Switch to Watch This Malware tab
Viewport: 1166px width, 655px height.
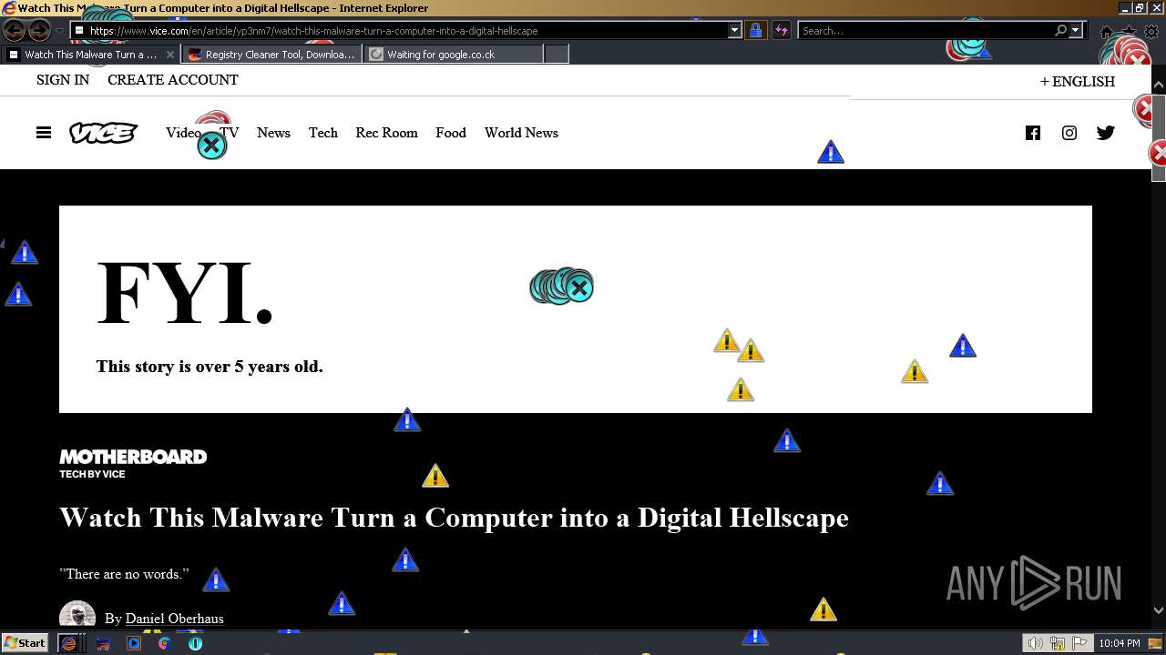click(x=89, y=55)
